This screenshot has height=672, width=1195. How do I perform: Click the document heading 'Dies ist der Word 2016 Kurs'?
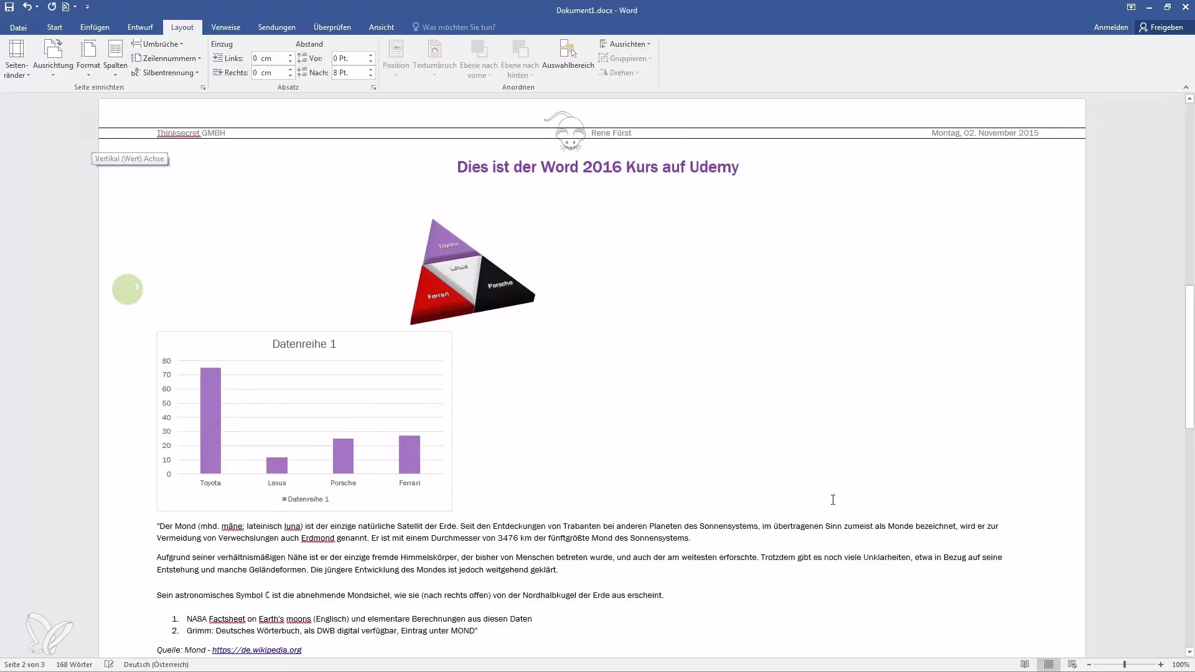coord(597,167)
